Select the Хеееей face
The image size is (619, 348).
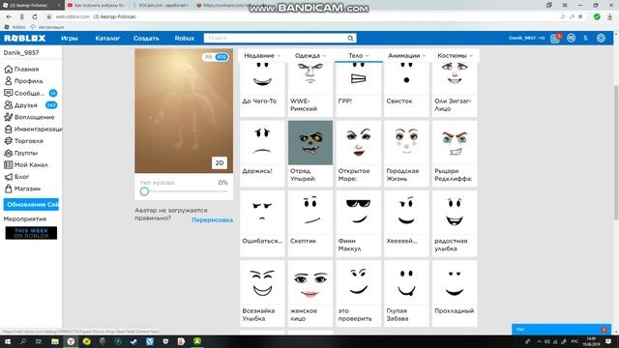(x=406, y=223)
